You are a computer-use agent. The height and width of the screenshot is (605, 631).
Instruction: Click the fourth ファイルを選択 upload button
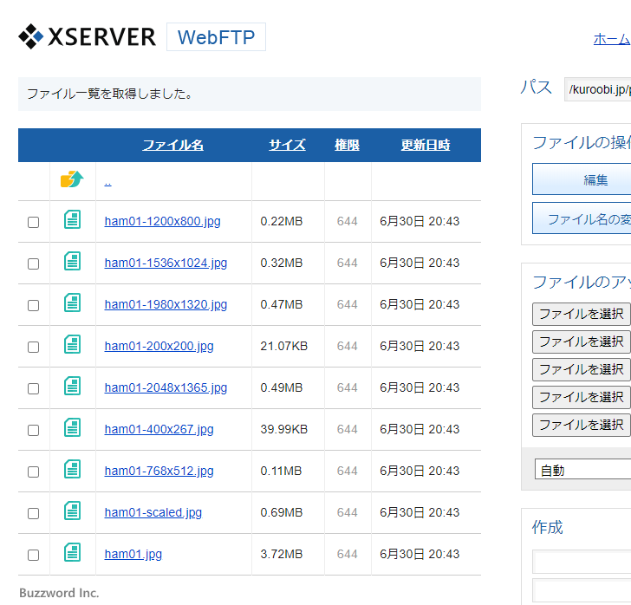pyautogui.click(x=582, y=397)
